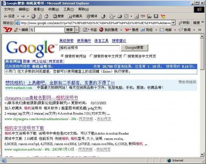Open My Yahoo (我的雅虎) button
Screen dimensions: 206x164
pyautogui.click(x=108, y=30)
